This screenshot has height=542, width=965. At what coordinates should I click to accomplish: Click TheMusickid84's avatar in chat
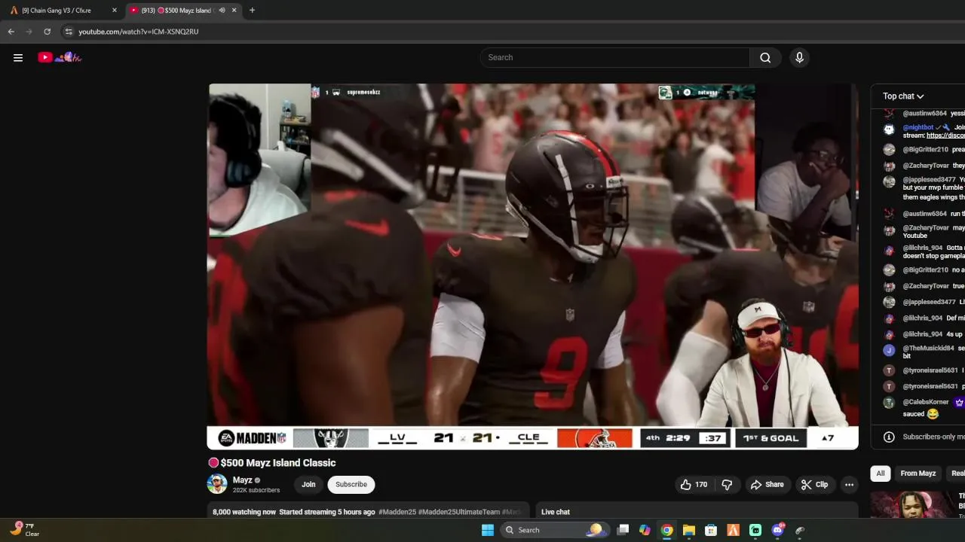click(889, 350)
